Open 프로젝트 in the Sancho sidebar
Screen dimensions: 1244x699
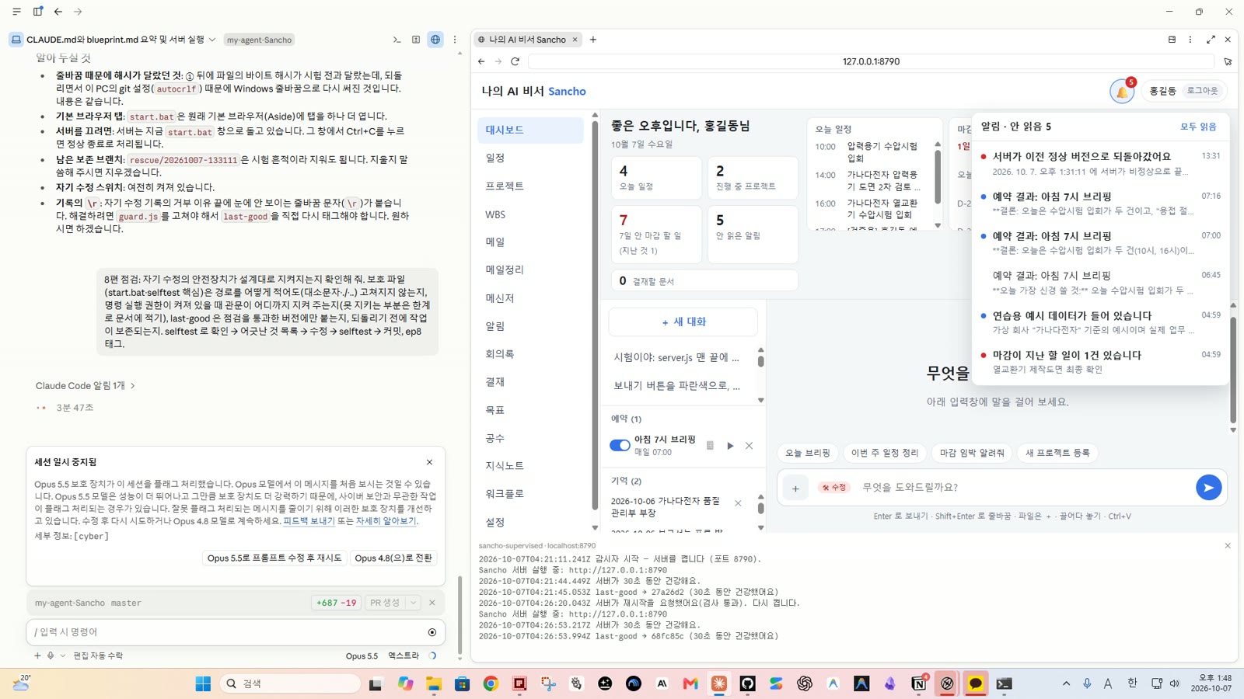(x=530, y=186)
